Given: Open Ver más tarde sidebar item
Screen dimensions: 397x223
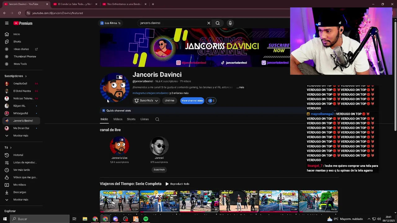Looking at the screenshot, I should (21, 170).
